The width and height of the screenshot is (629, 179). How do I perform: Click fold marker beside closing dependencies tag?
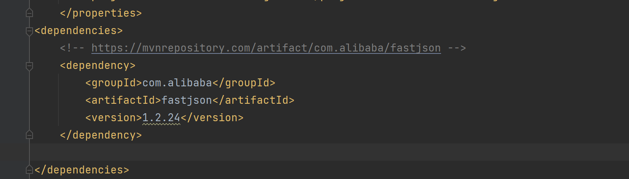coord(29,170)
